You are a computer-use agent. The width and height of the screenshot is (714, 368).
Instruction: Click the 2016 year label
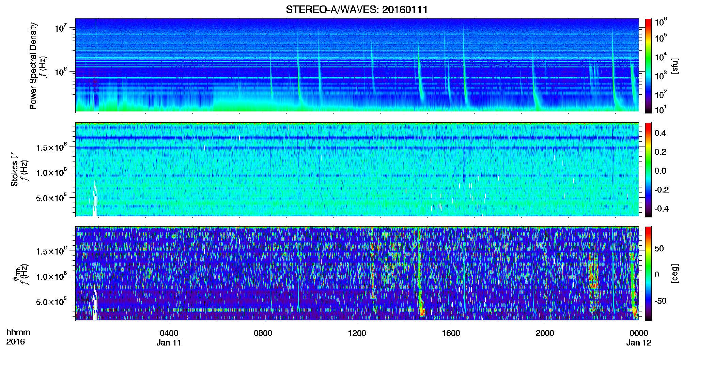[x=15, y=342]
